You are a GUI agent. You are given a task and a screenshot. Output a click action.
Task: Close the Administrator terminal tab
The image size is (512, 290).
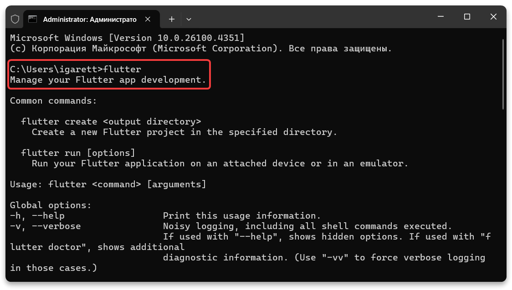coord(148,19)
